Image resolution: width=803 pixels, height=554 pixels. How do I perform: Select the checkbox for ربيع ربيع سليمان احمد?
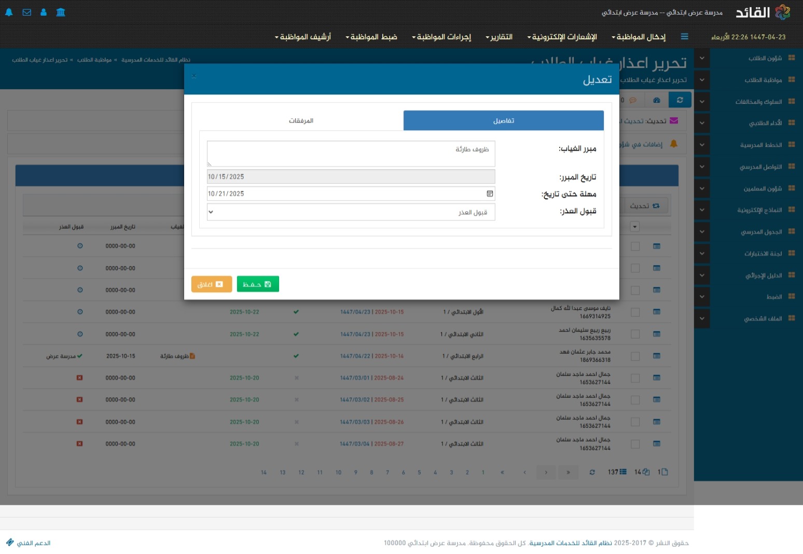click(635, 334)
